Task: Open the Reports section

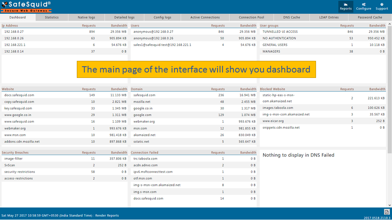Action: pos(346,7)
